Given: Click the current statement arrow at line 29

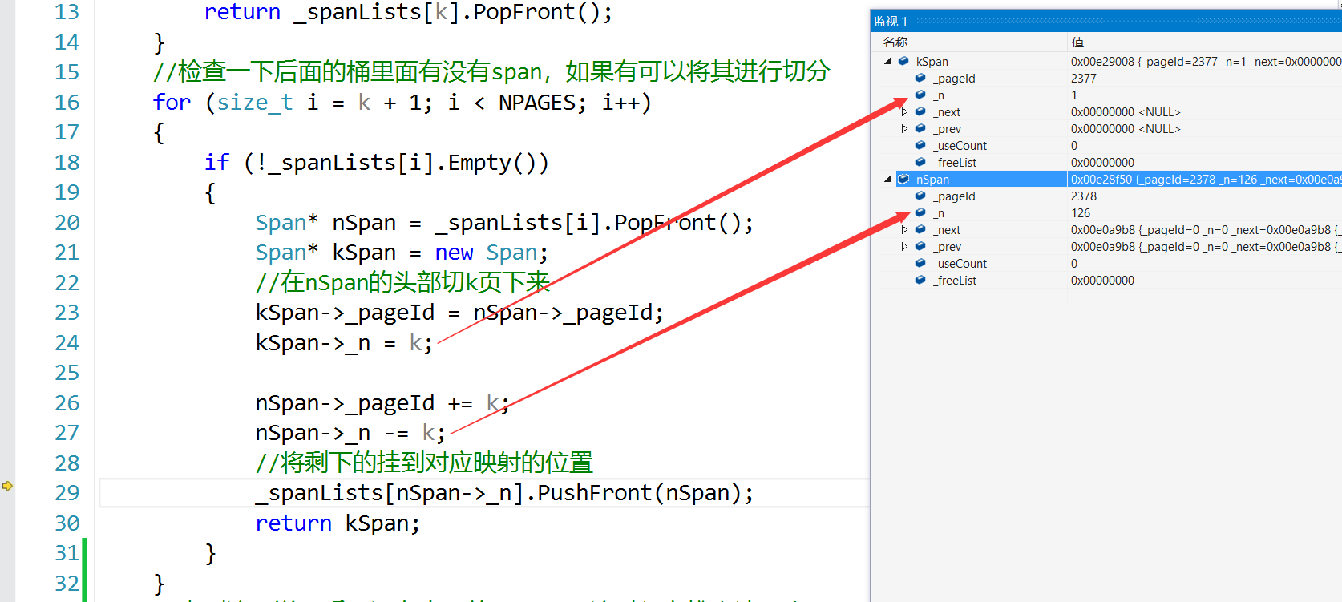Looking at the screenshot, I should 7,486.
